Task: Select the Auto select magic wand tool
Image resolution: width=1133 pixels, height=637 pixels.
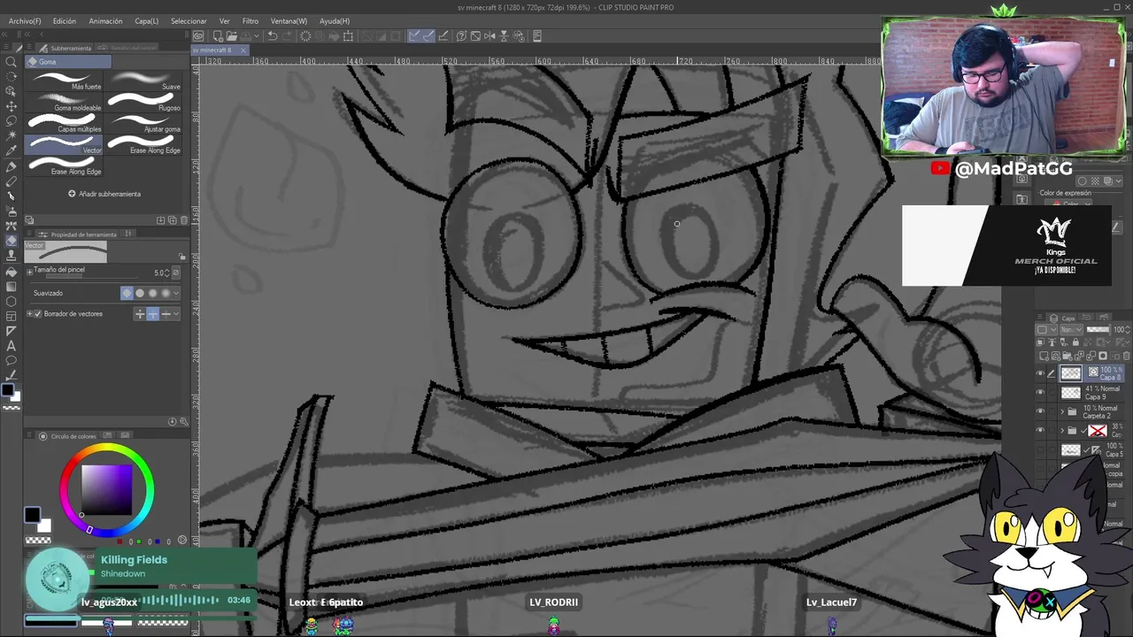Action: [x=12, y=135]
